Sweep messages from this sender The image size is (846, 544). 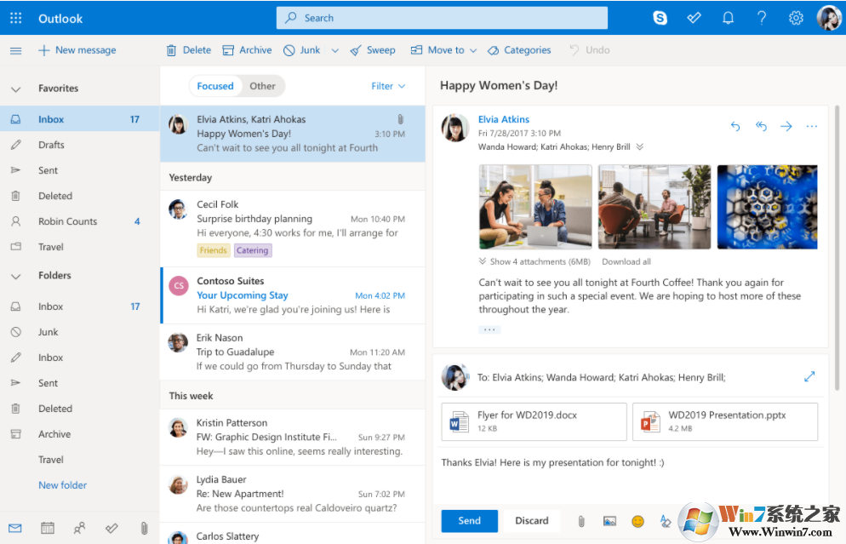(372, 50)
